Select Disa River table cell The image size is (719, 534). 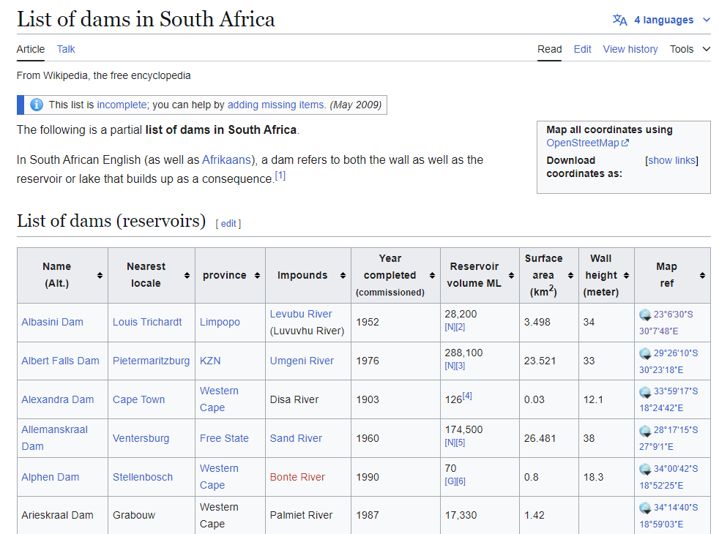click(308, 399)
